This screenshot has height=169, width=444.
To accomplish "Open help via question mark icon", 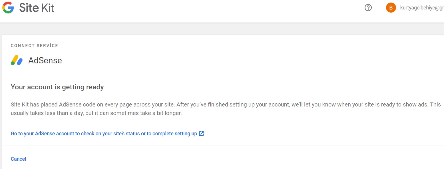I will pyautogui.click(x=368, y=8).
